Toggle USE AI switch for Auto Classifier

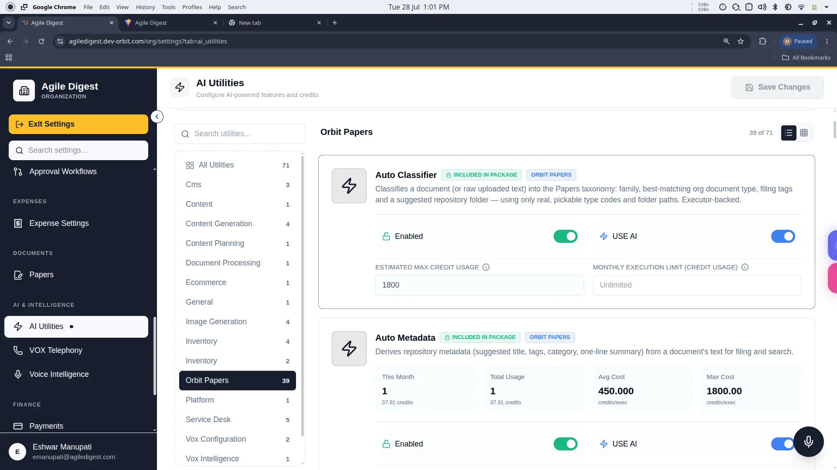tap(783, 236)
